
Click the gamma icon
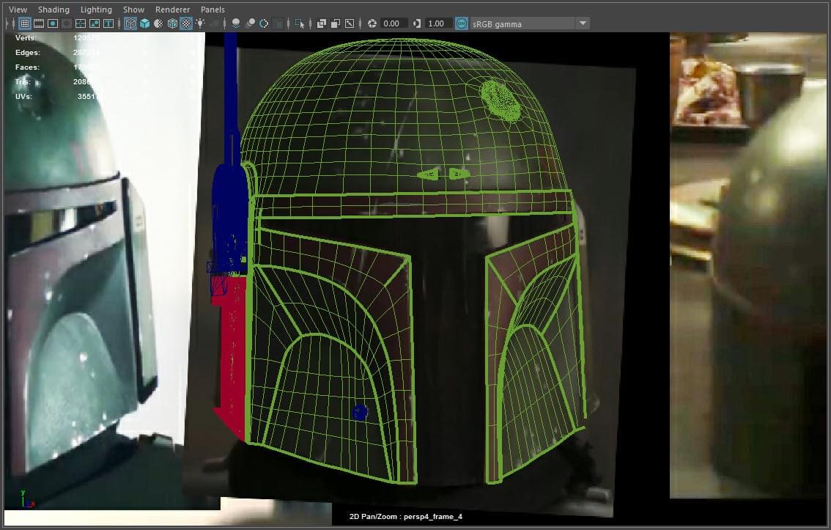point(415,23)
